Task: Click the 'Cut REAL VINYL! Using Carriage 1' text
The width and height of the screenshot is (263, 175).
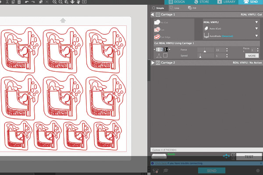Action: (x=174, y=43)
